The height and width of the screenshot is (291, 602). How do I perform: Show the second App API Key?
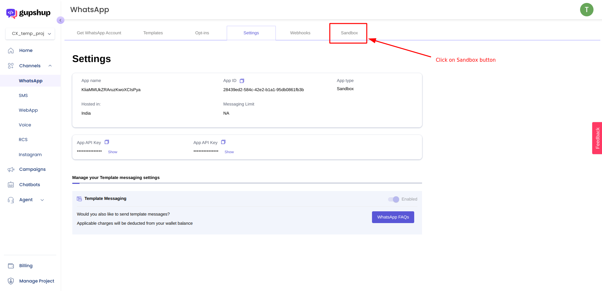pyautogui.click(x=229, y=152)
